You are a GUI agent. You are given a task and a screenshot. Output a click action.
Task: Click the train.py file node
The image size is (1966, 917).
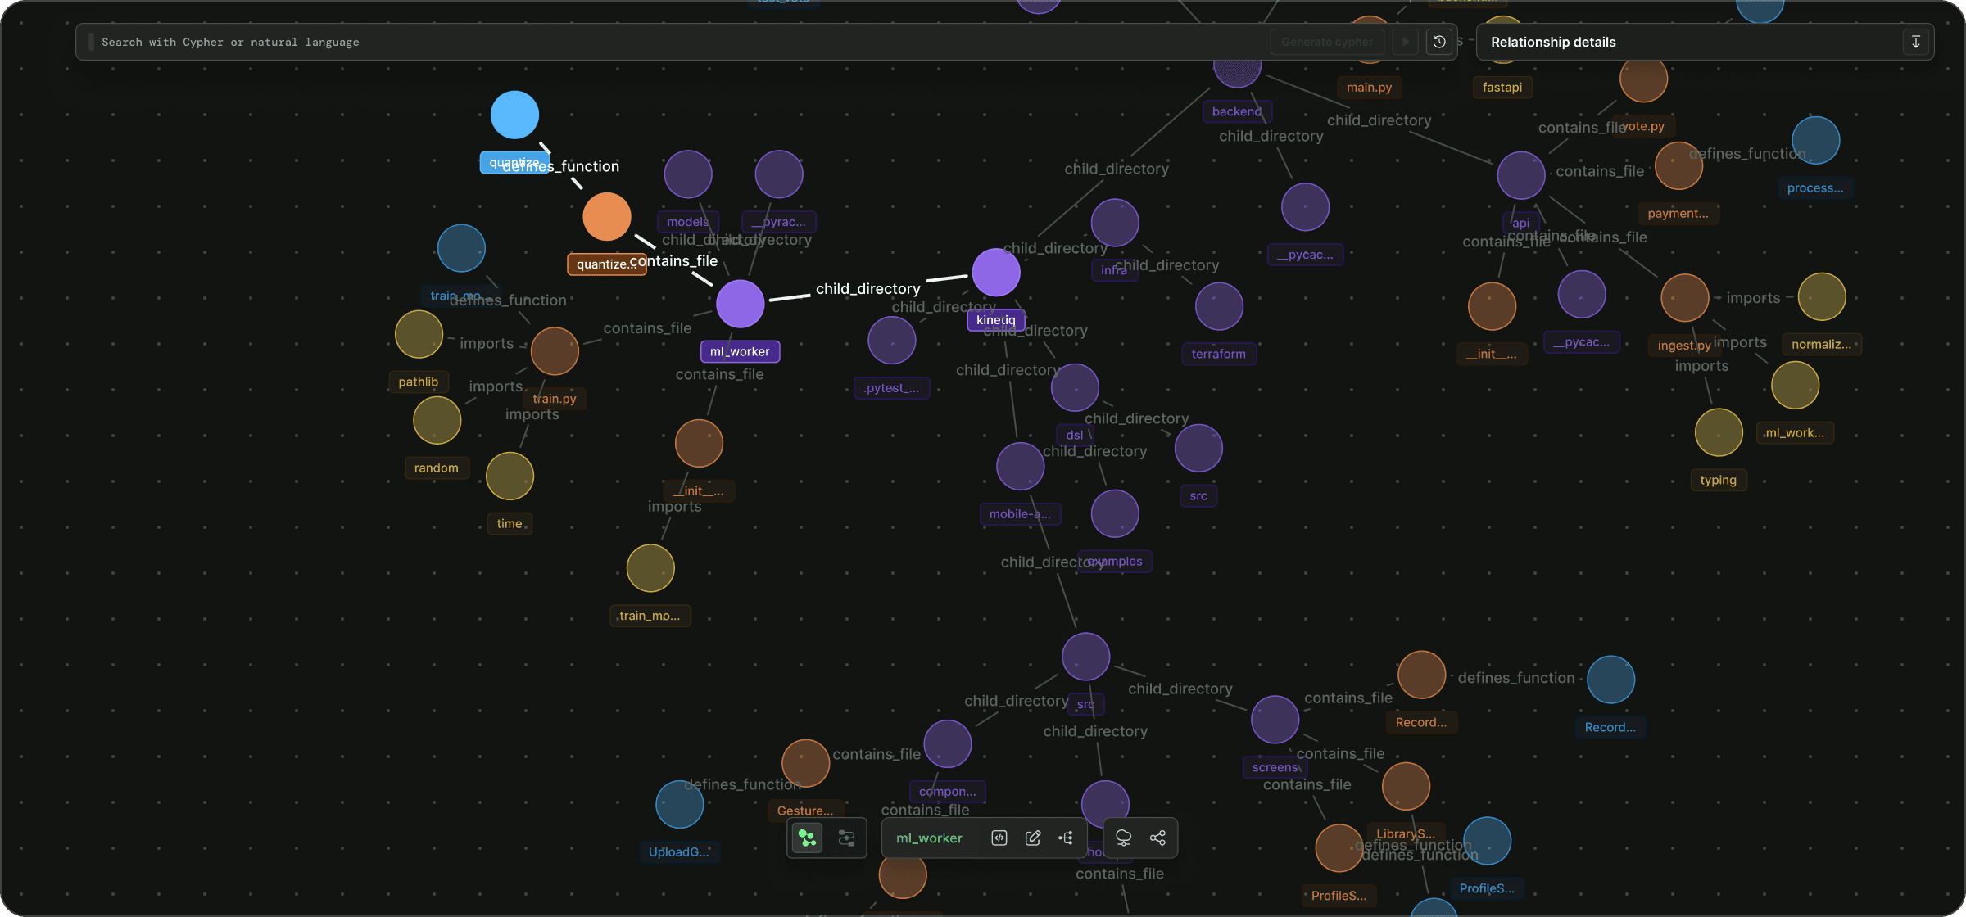pyautogui.click(x=555, y=351)
